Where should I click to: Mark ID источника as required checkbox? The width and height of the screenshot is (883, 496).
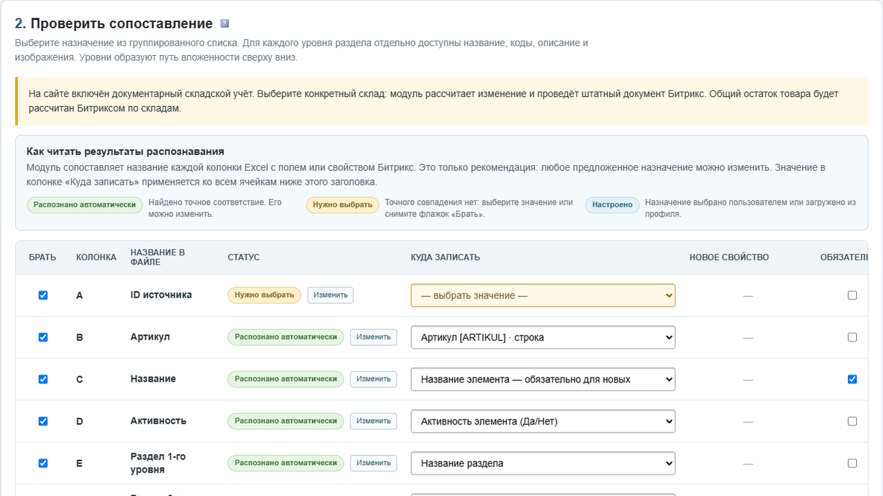[x=852, y=295]
